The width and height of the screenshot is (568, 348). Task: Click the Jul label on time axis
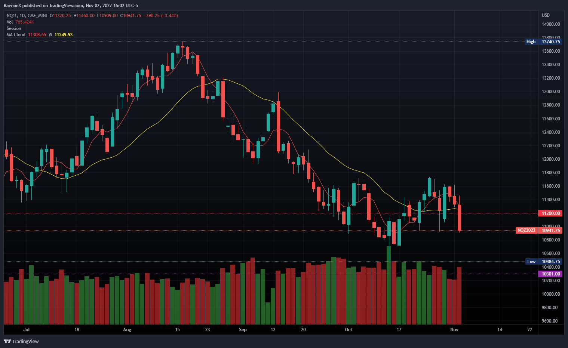[x=26, y=330]
